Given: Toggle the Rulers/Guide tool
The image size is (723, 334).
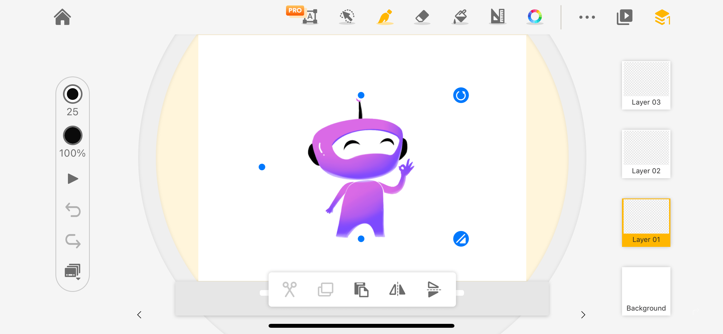Looking at the screenshot, I should tap(497, 17).
